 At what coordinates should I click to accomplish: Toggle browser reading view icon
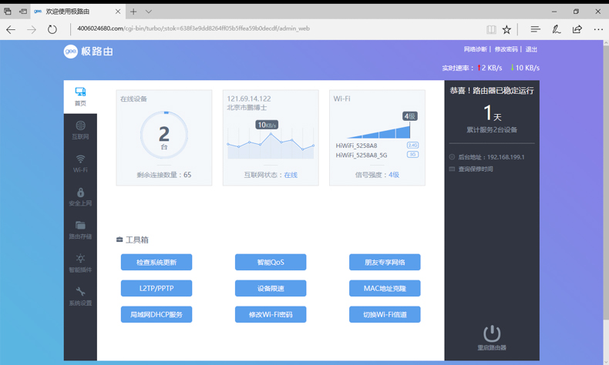490,29
